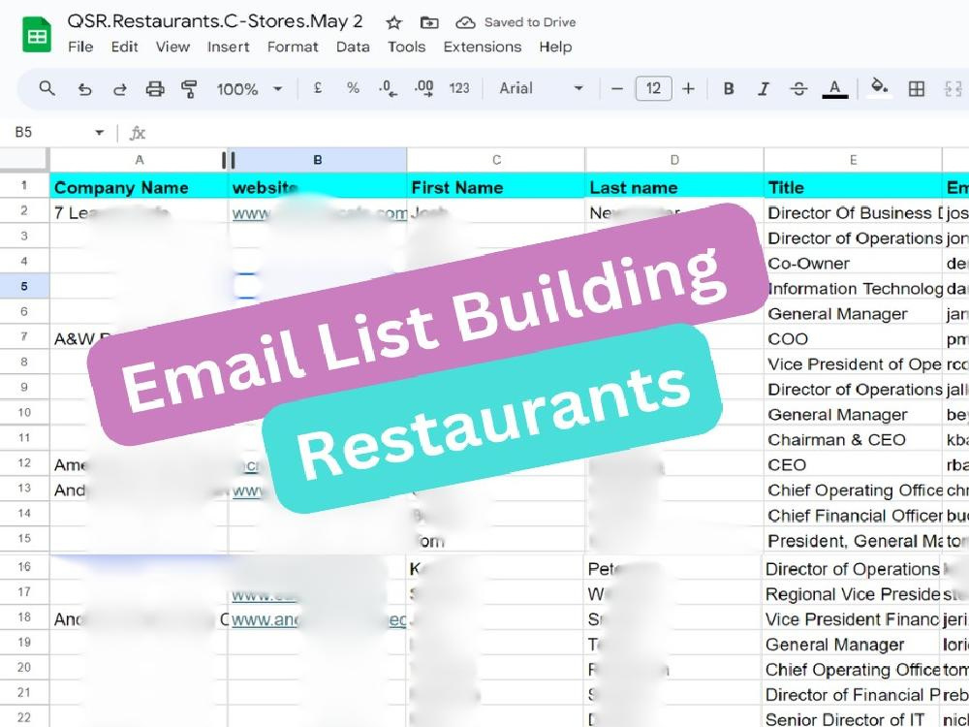
Task: Select the Regional Vice President cell
Action: (852, 594)
